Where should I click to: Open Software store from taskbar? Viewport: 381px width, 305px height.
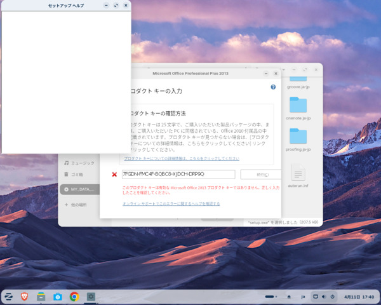point(58,297)
